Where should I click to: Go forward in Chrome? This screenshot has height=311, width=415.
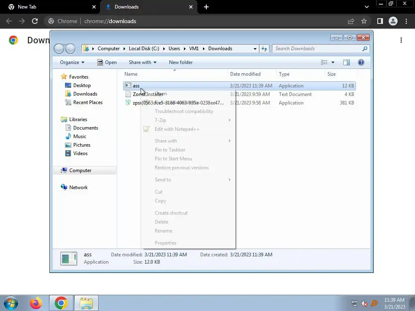point(22,21)
